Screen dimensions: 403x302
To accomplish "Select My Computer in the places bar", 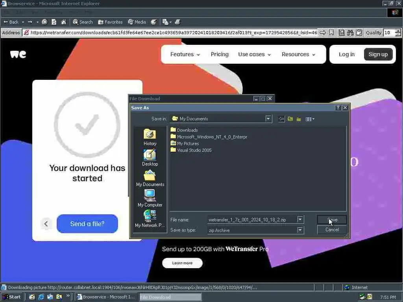I will point(150,198).
